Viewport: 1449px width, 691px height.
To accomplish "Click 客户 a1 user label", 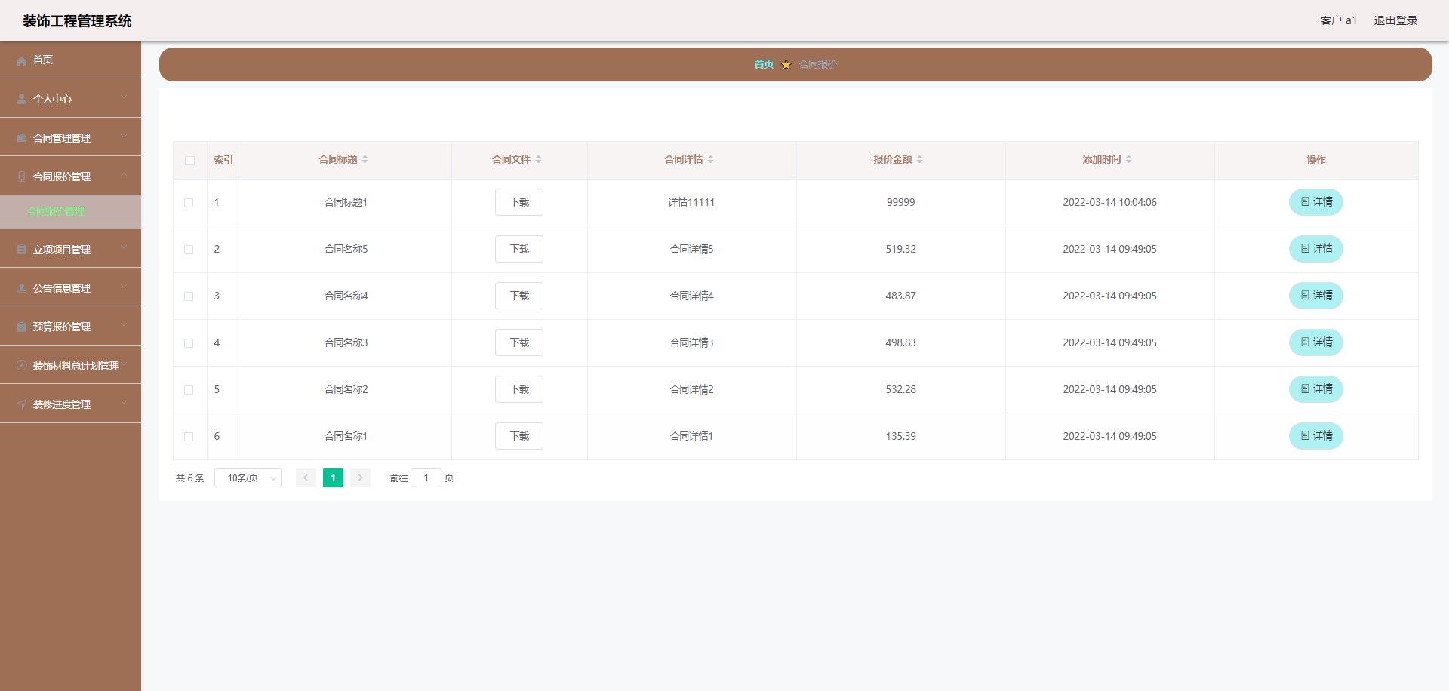I will coord(1339,20).
